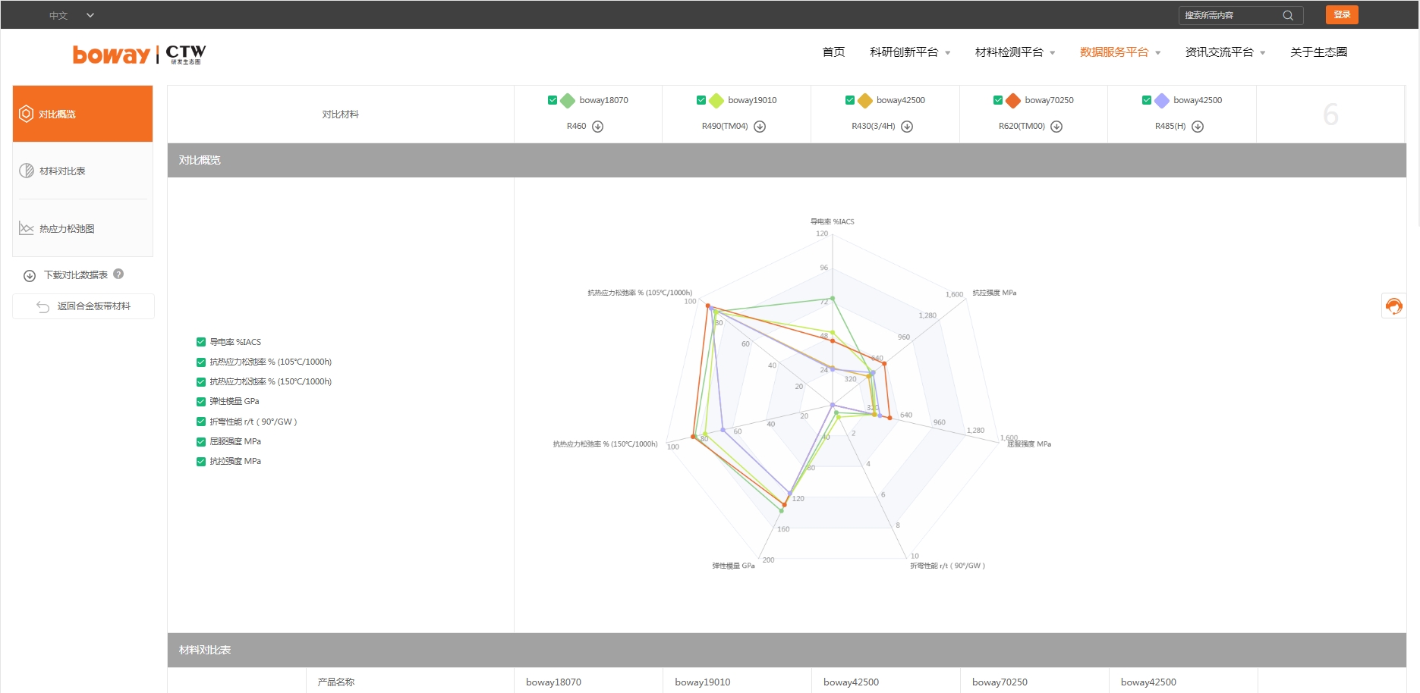The height and width of the screenshot is (693, 1420).
Task: Click the lime boway19010 color diamond
Action: pyautogui.click(x=716, y=101)
